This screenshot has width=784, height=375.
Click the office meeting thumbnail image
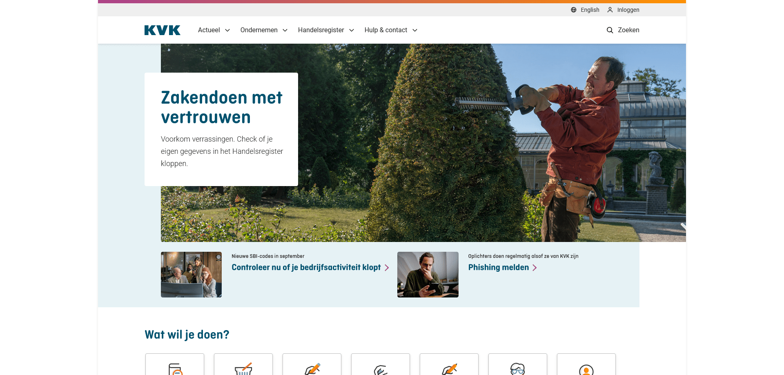[191, 275]
